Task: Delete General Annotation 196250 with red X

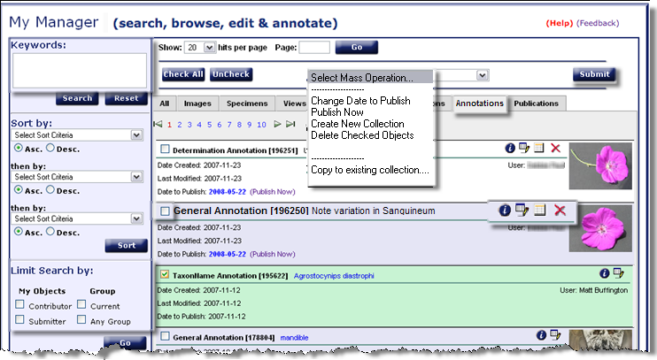Action: (560, 211)
